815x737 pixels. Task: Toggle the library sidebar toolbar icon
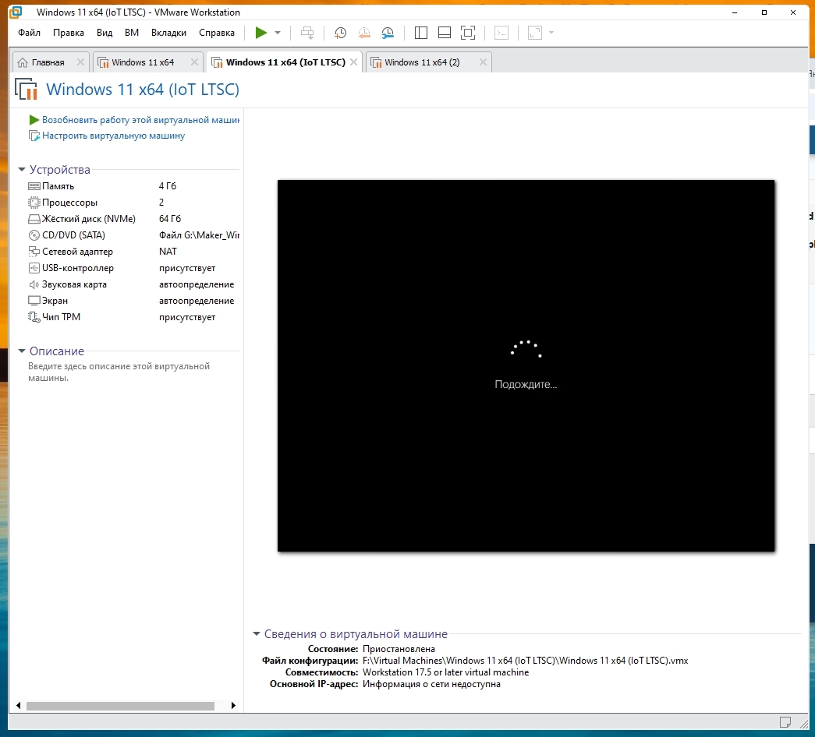pyautogui.click(x=421, y=33)
